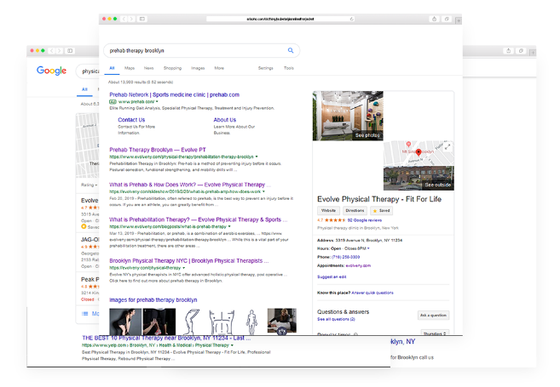Go back using front Safari window's back arrow
The height and width of the screenshot is (387, 560).
coord(124,19)
